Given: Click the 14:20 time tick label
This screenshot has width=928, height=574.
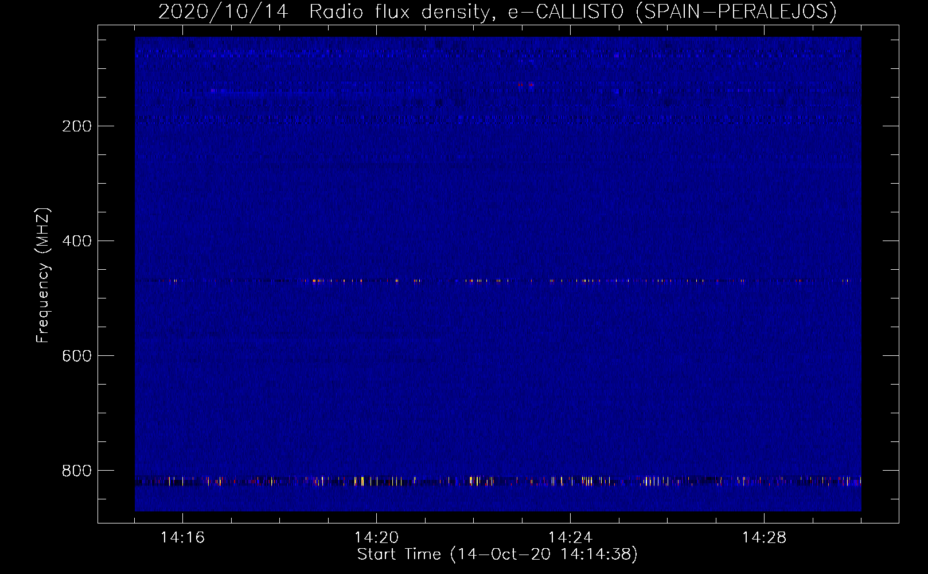Looking at the screenshot, I should pos(376,537).
